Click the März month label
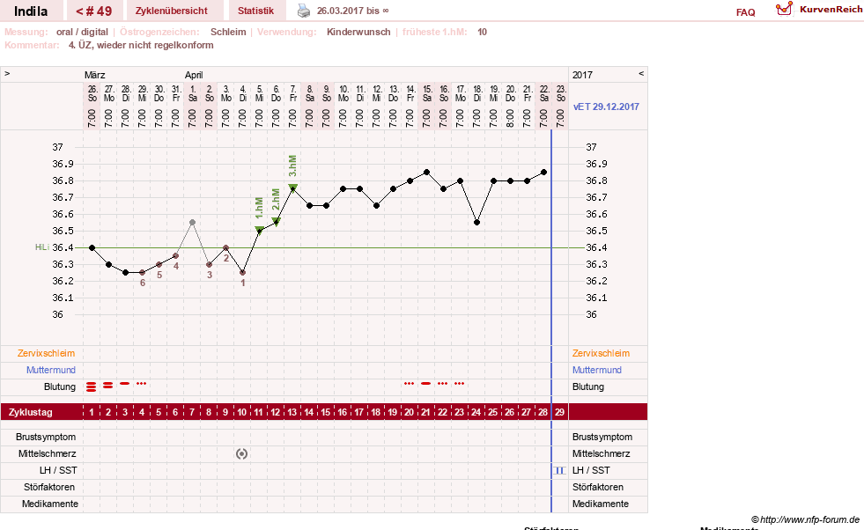The height and width of the screenshot is (530, 864). [x=95, y=75]
